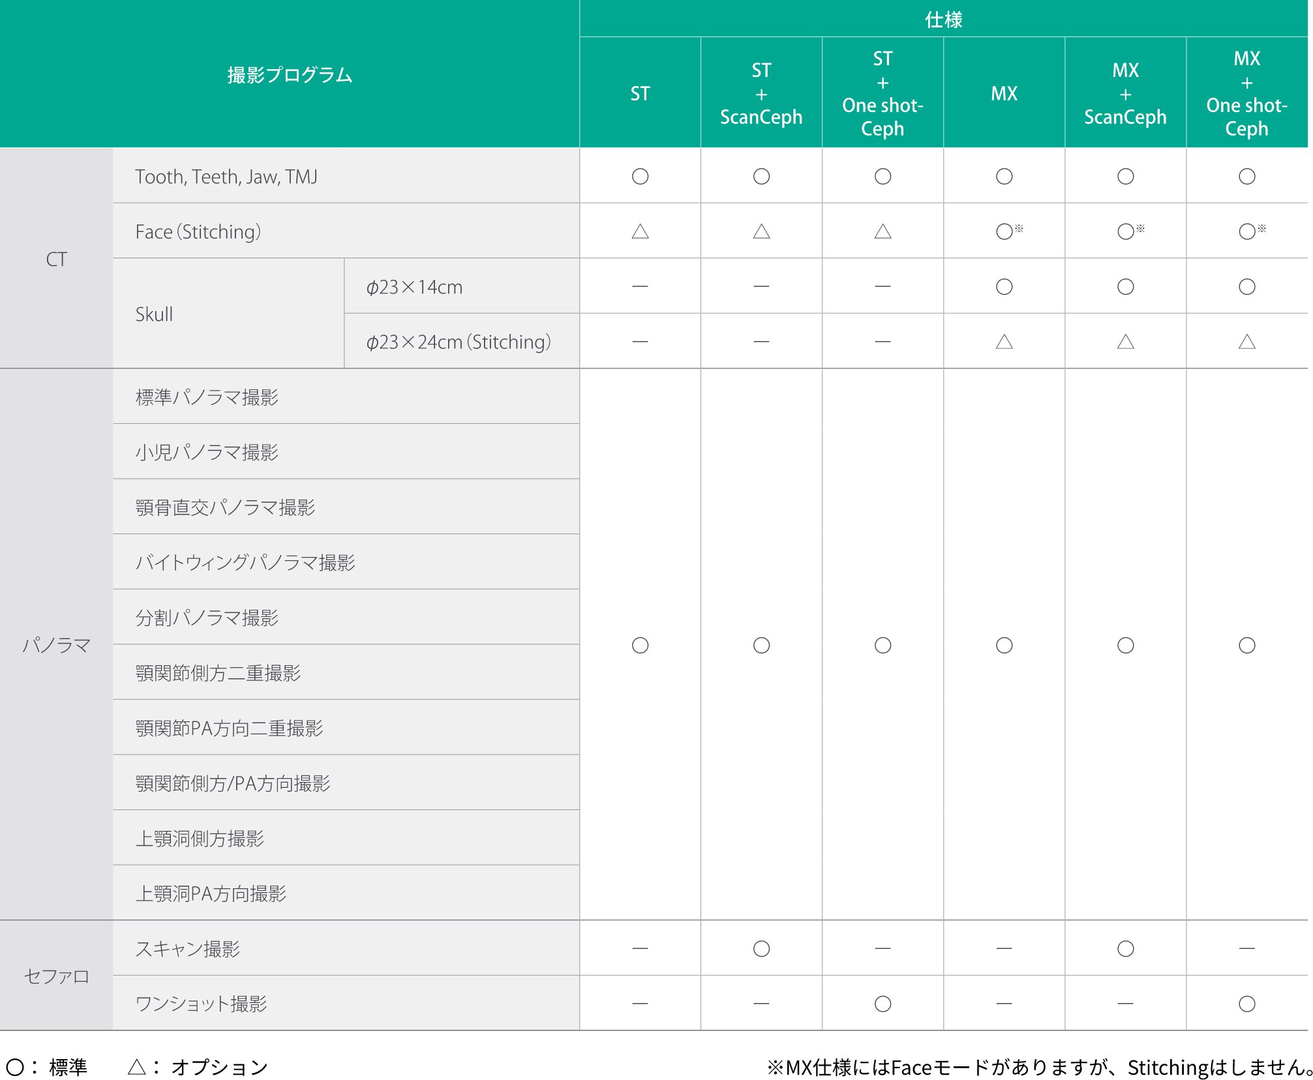This screenshot has width=1313, height=1080.
Task: Click the 標準パノラマ撮影 row label
Action: [x=207, y=397]
